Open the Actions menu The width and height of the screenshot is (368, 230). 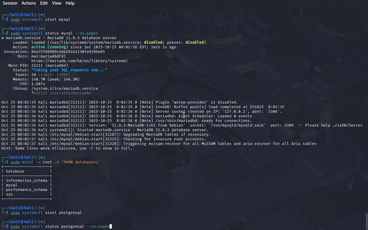[29, 3]
